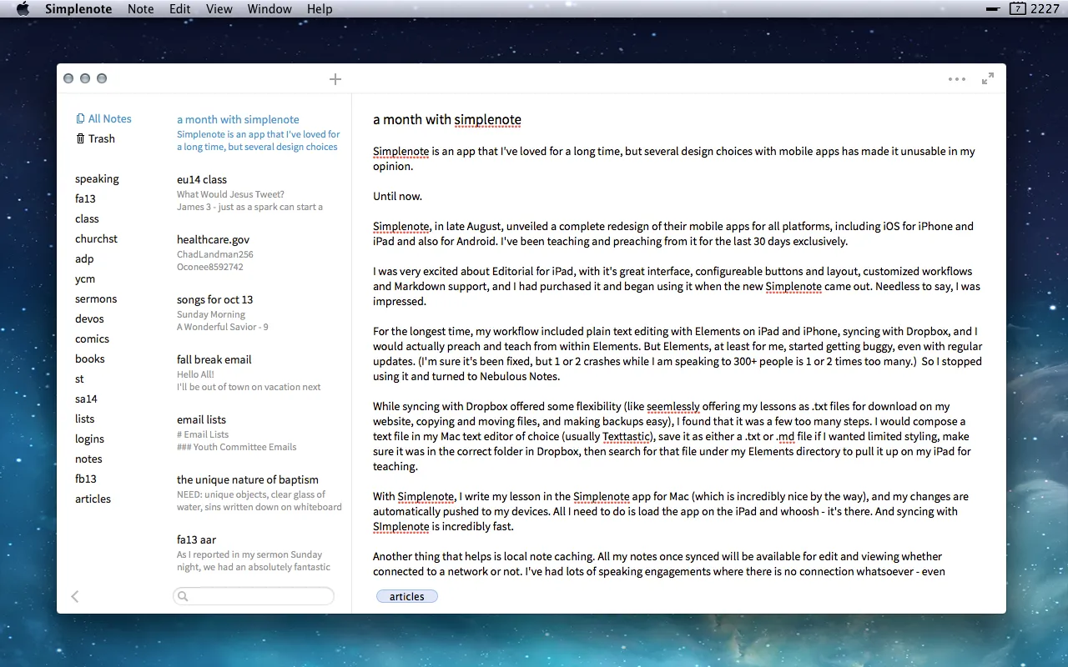Viewport: 1068px width, 667px height.
Task: Select the logins tag
Action: 89,439
